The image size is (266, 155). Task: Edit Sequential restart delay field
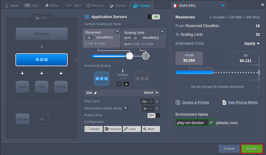tap(148, 109)
